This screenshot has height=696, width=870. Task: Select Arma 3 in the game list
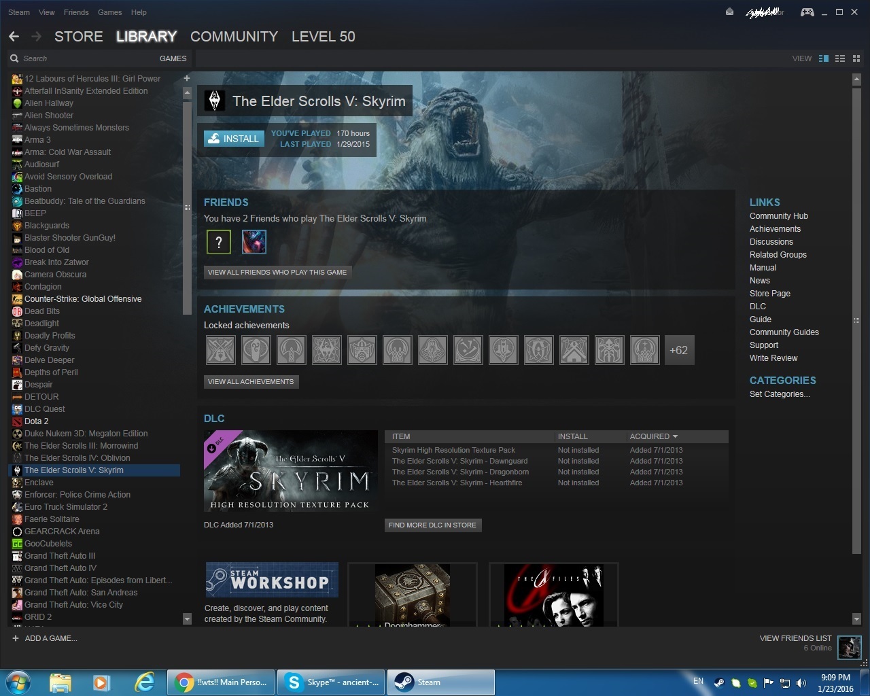(37, 140)
